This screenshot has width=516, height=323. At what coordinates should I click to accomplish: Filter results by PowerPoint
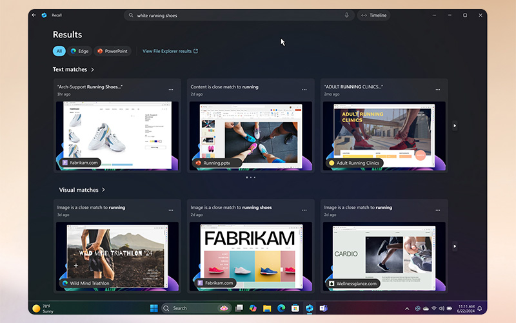point(112,51)
